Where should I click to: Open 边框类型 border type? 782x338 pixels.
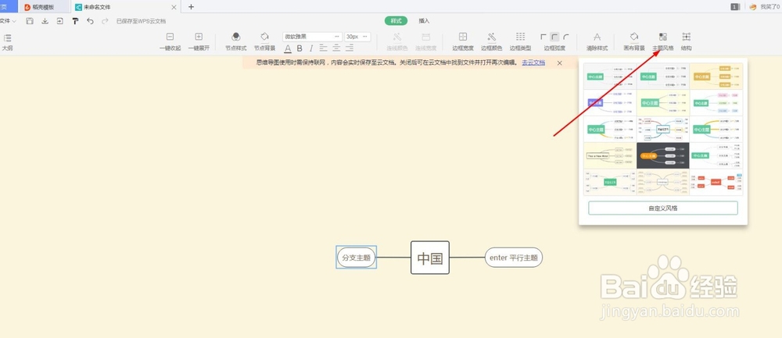tap(520, 42)
